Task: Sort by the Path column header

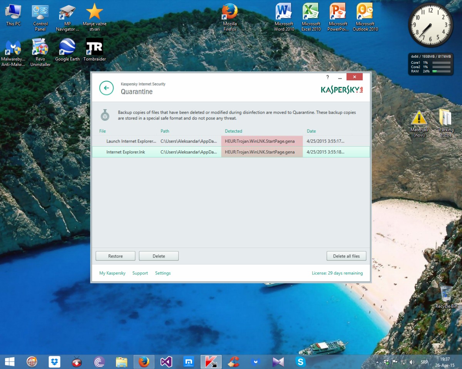Action: (x=165, y=131)
